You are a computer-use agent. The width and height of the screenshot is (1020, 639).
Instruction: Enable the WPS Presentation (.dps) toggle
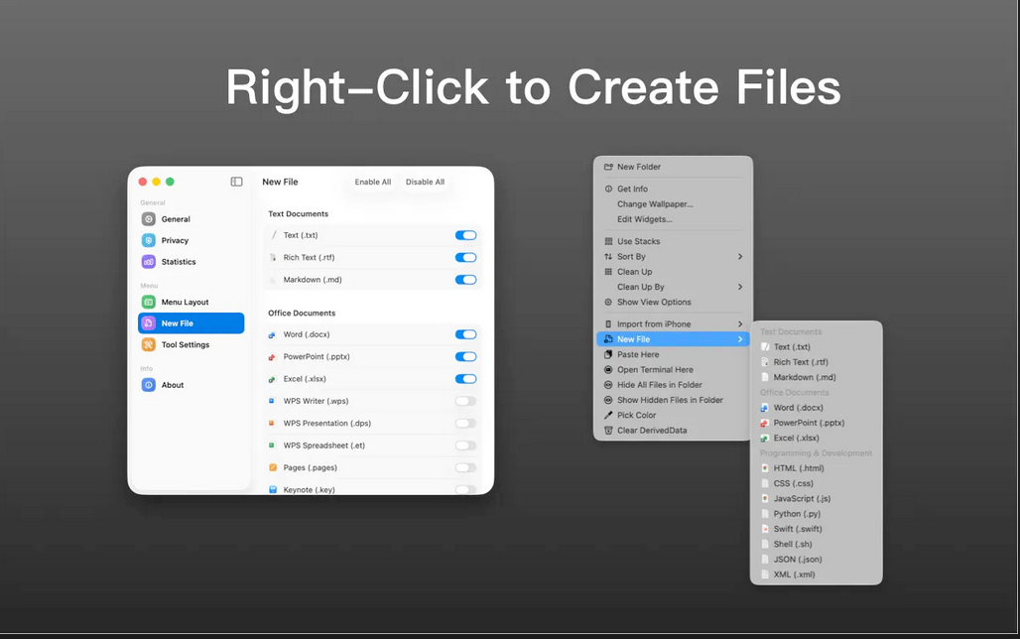[465, 424]
